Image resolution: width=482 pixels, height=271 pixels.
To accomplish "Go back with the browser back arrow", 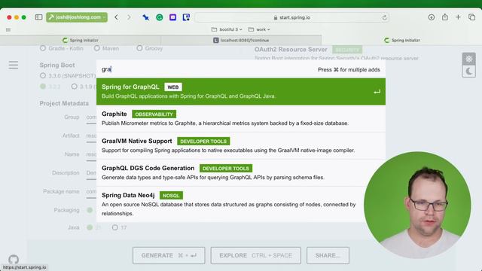I will click(x=116, y=17).
